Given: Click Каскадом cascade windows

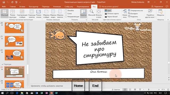Looking at the screenshot, I should (133, 13).
